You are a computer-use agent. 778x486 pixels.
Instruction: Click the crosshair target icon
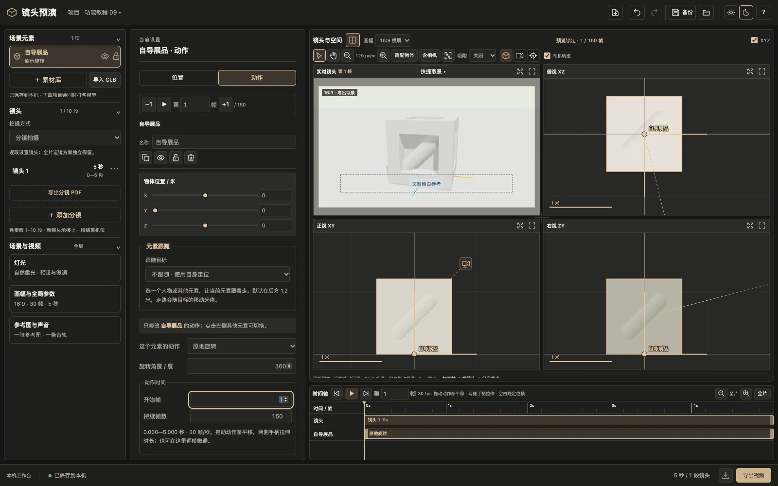[x=533, y=56]
